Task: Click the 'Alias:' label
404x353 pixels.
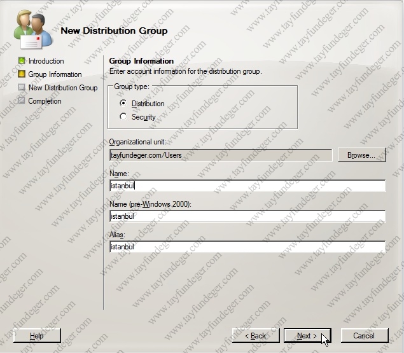Action: [117, 235]
